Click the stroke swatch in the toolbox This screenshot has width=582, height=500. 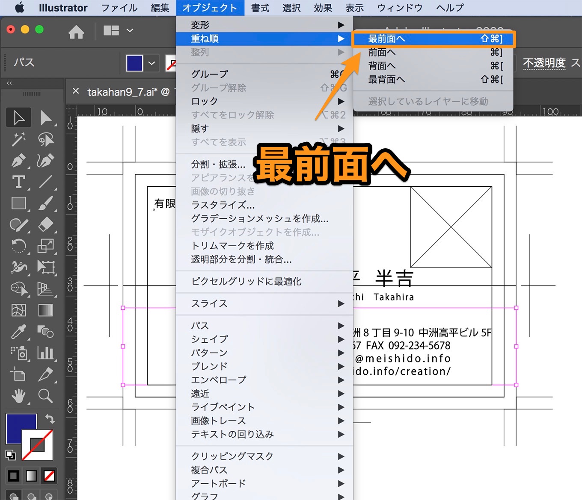(38, 445)
